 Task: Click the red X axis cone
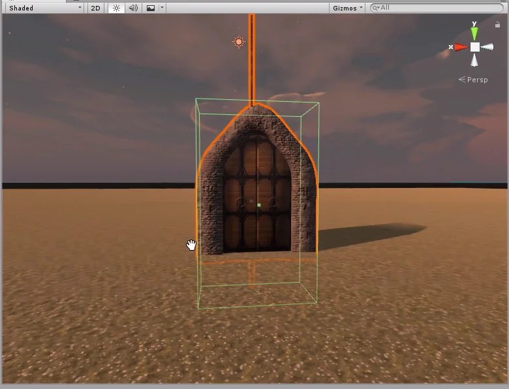pyautogui.click(x=461, y=47)
